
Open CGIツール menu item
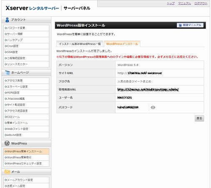26,117
